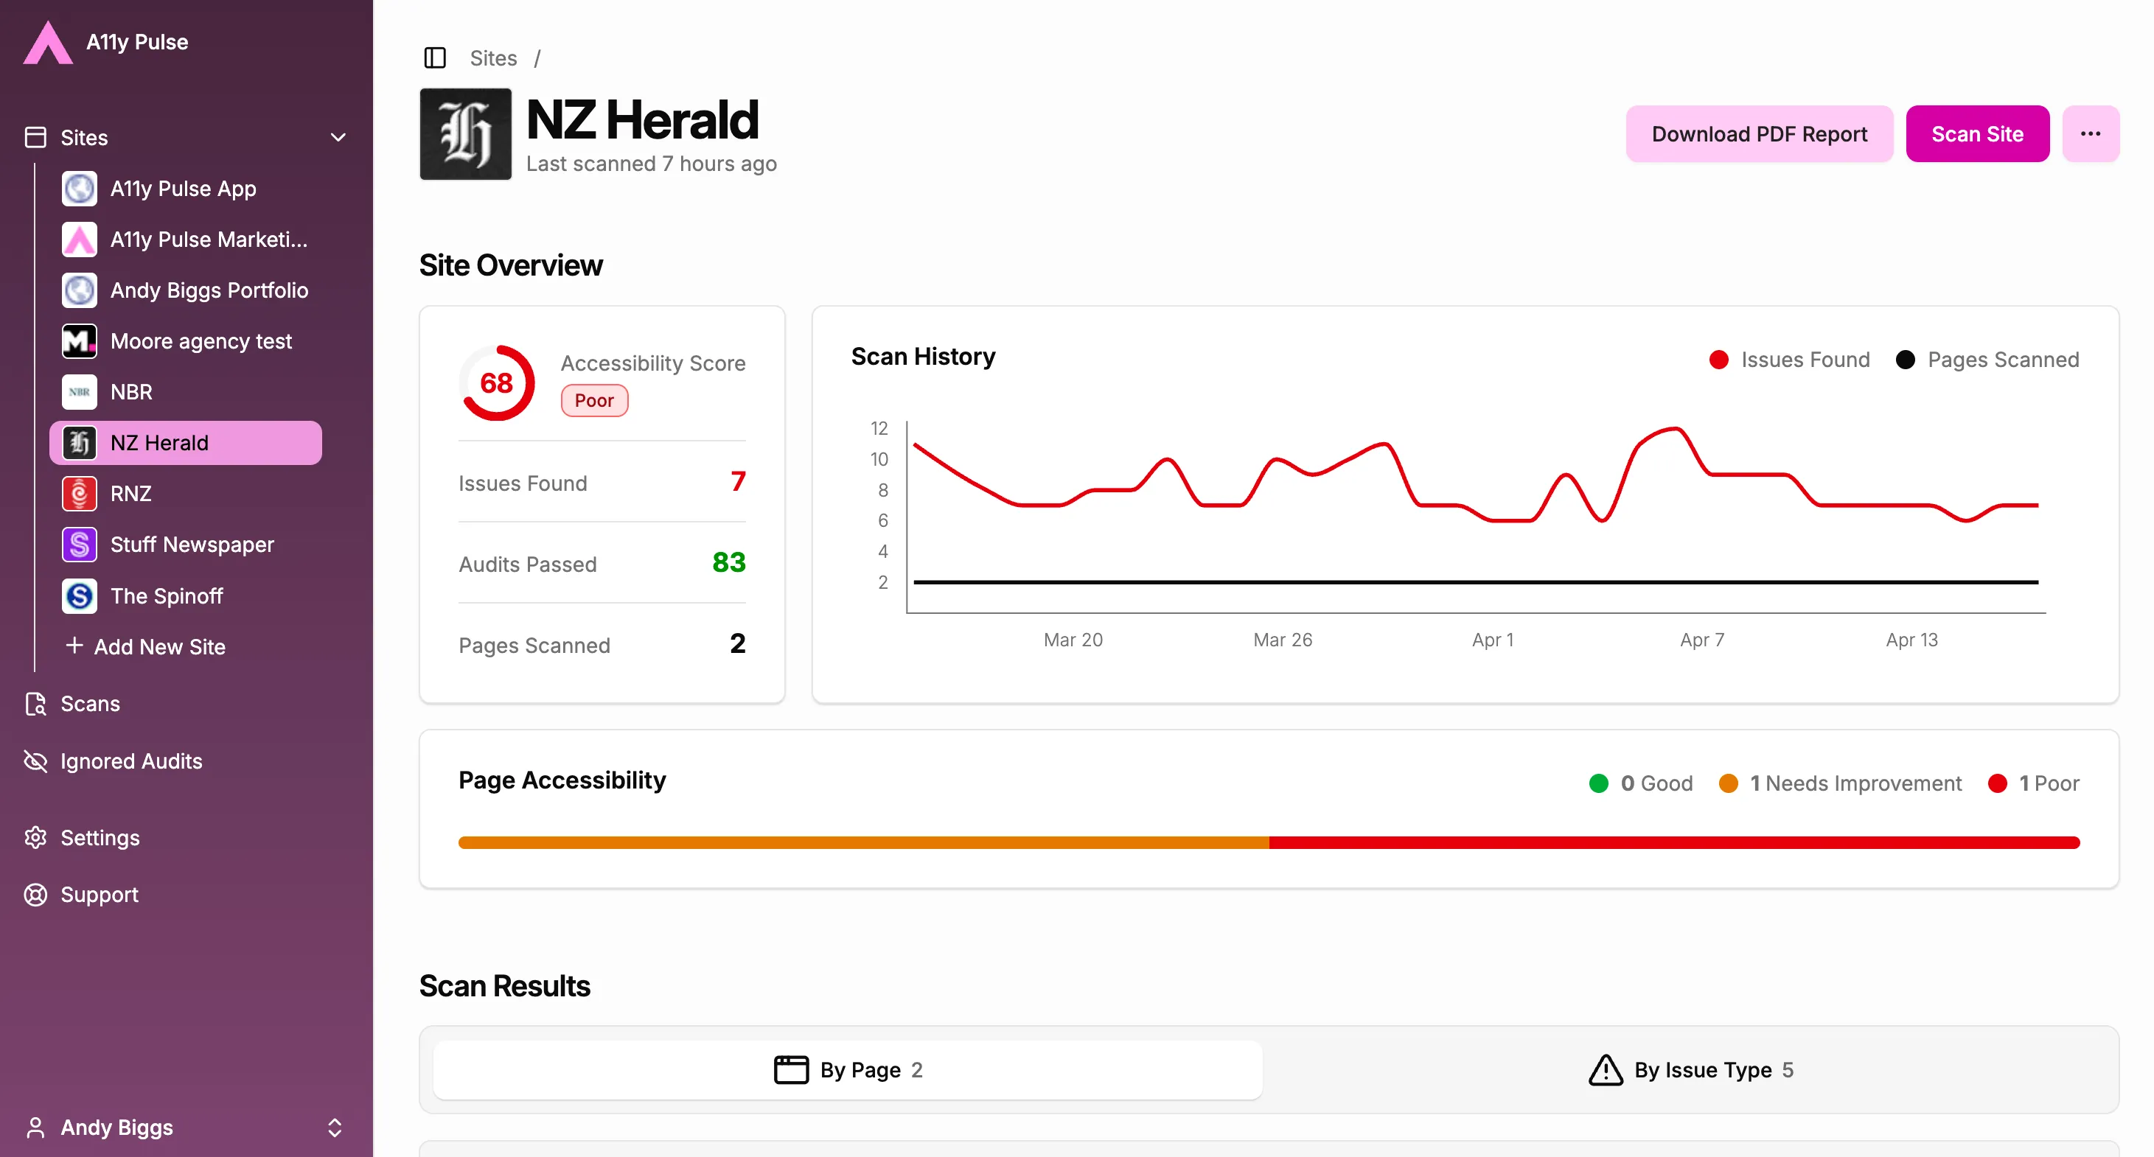Open the Ignored Audits page
The height and width of the screenshot is (1157, 2154).
130,761
